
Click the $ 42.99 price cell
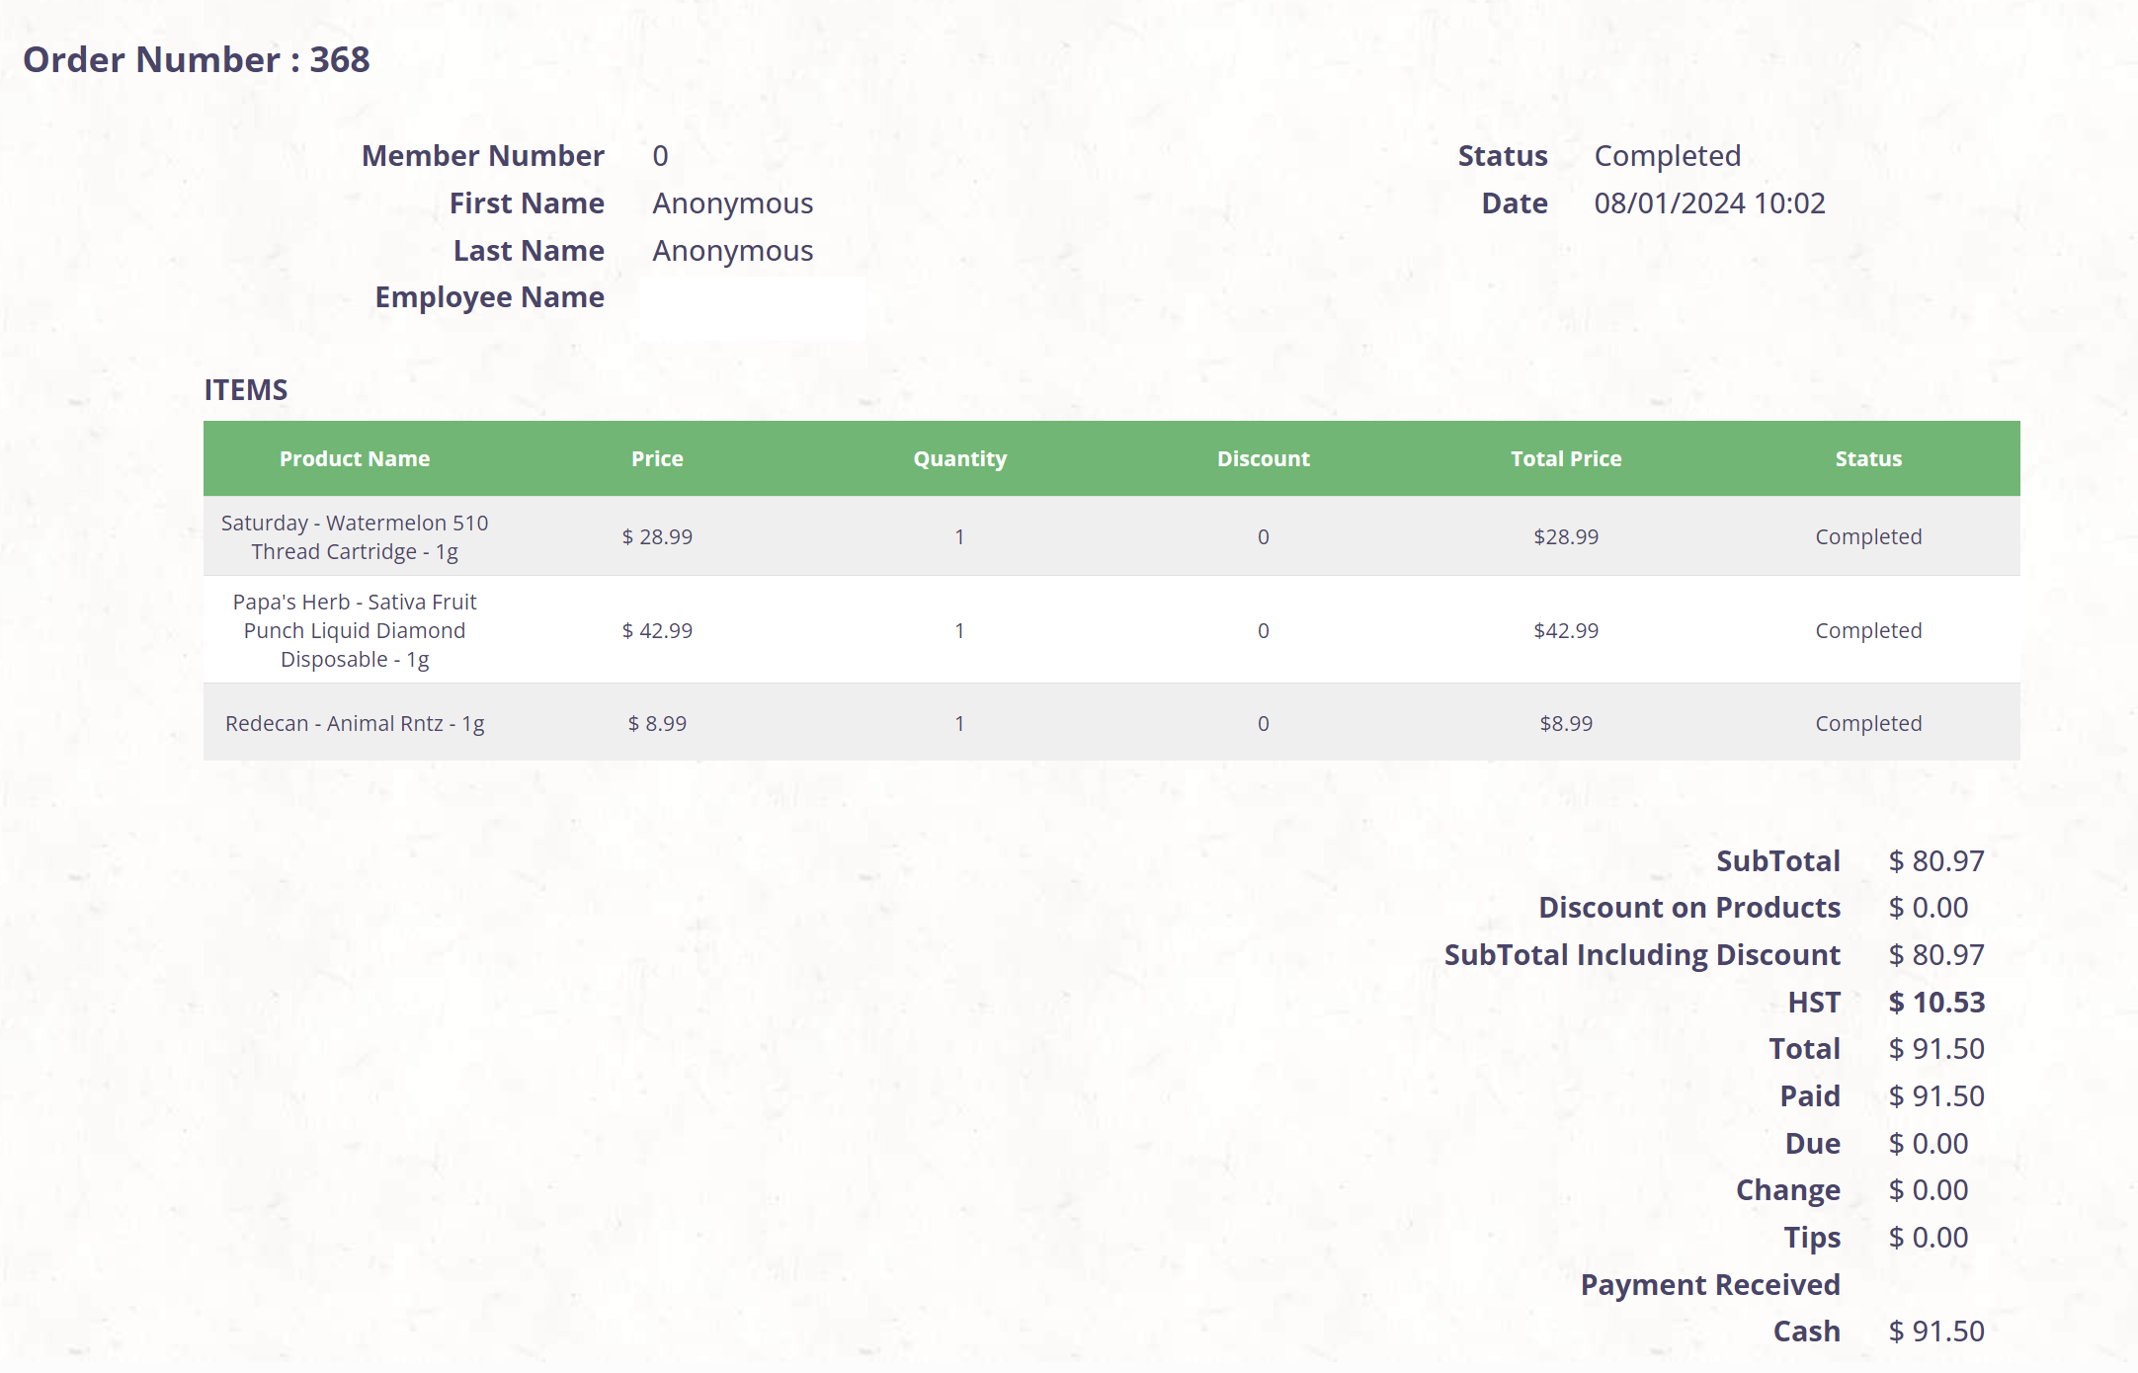657,630
